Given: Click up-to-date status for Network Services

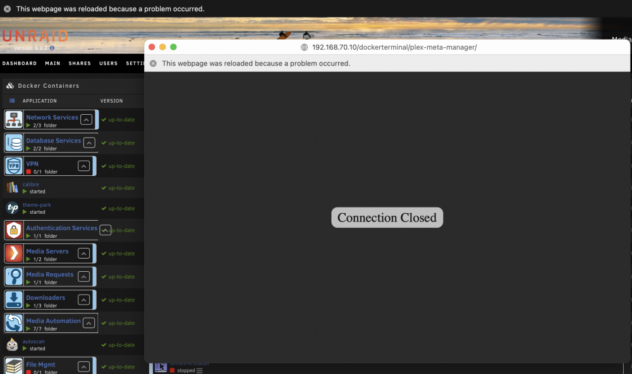Looking at the screenshot, I should 118,120.
